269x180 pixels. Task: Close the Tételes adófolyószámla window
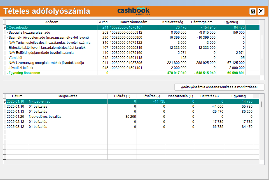click(x=261, y=11)
